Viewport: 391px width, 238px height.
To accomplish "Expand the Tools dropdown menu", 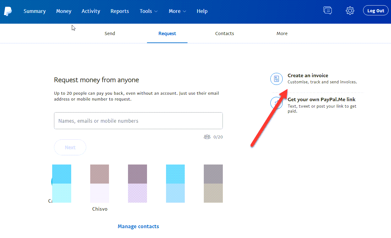I will pyautogui.click(x=149, y=11).
